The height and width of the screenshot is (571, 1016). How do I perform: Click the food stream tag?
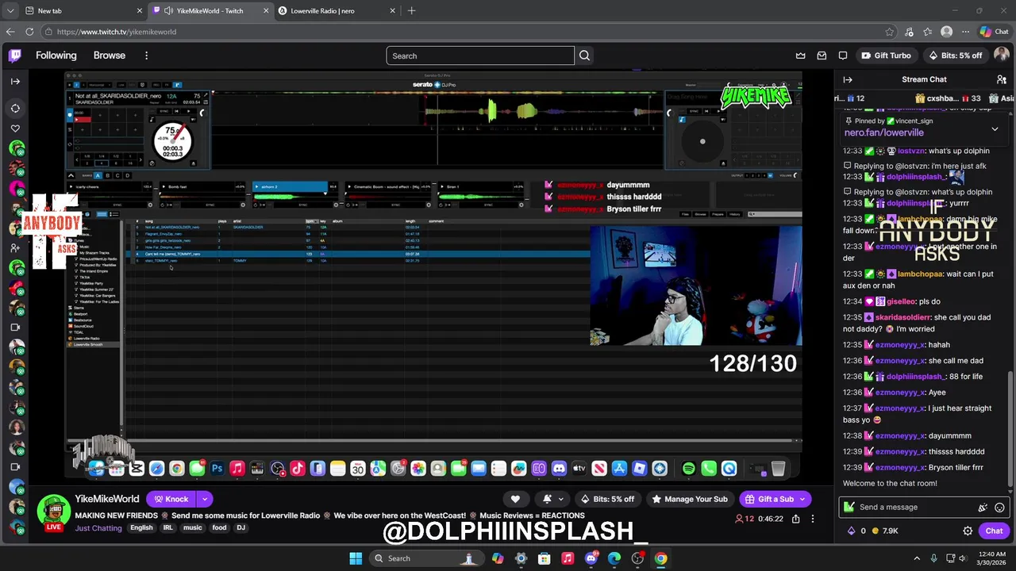tap(219, 528)
